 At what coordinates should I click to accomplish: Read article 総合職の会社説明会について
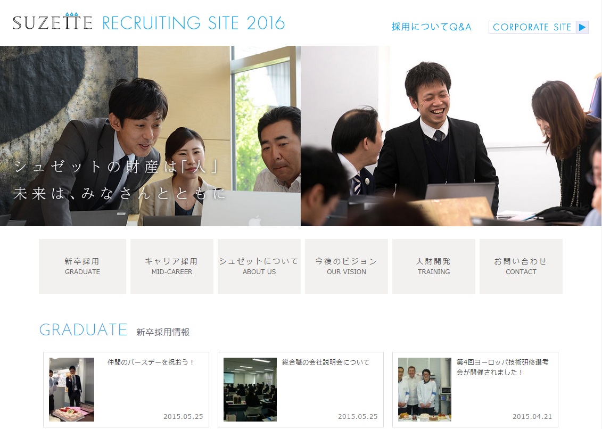pyautogui.click(x=326, y=362)
